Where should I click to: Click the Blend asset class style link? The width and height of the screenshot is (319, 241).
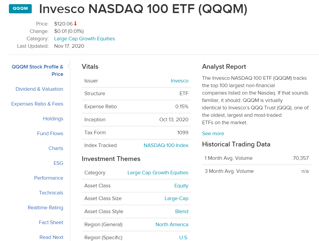point(182,212)
